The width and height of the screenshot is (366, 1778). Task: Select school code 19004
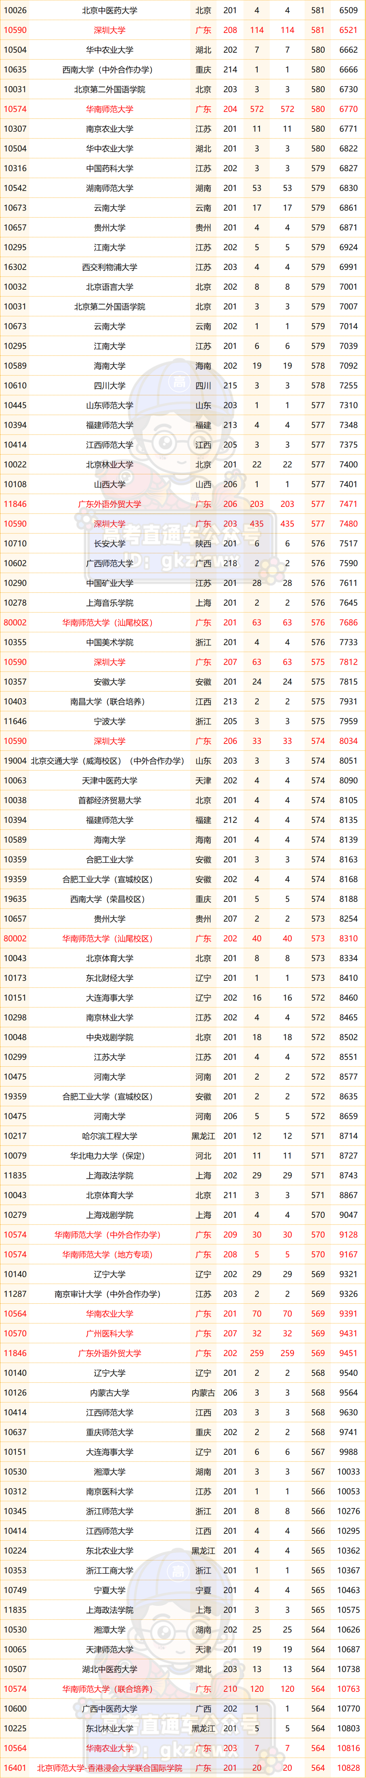tap(15, 761)
